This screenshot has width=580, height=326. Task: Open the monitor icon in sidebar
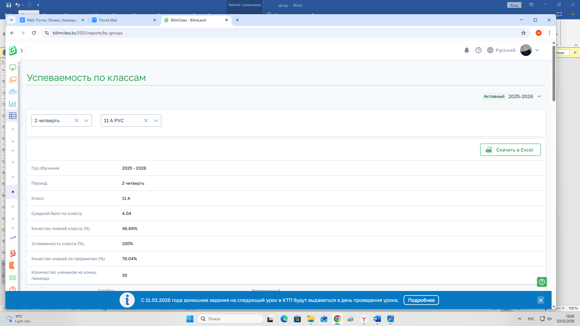[x=13, y=67]
